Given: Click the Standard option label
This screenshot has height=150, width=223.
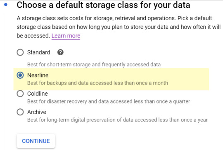Looking at the screenshot, I should (x=39, y=52).
